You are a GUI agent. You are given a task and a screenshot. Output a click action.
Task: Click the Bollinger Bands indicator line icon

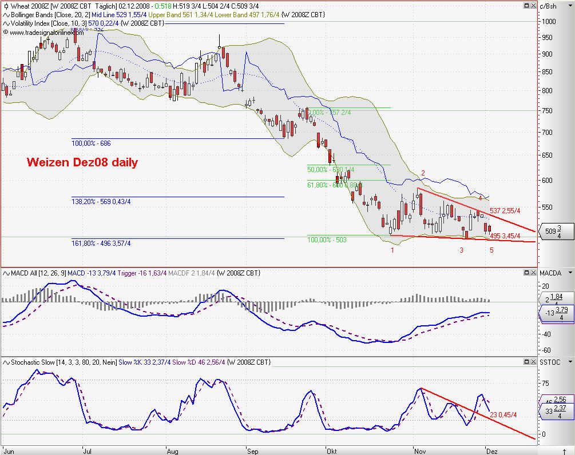tap(6, 15)
